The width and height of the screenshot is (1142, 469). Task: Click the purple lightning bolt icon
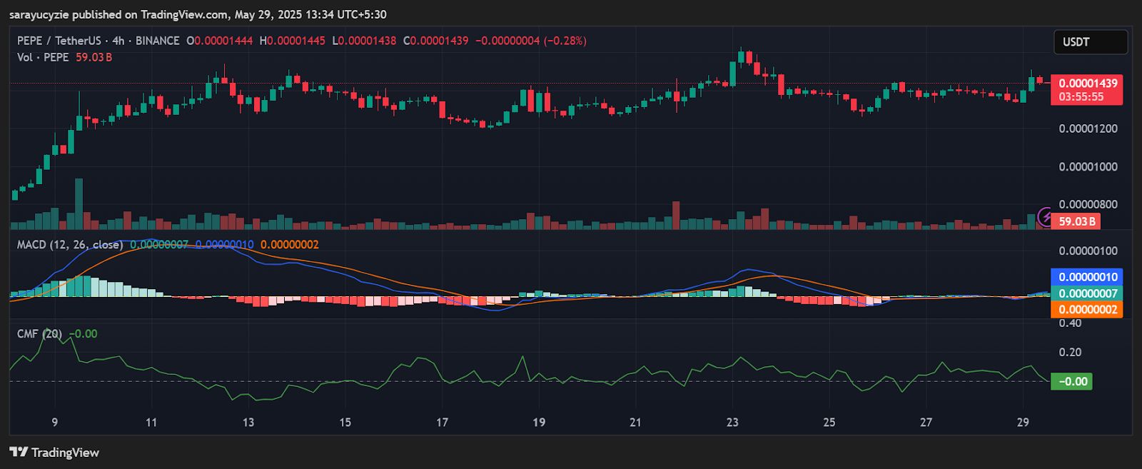point(1044,216)
